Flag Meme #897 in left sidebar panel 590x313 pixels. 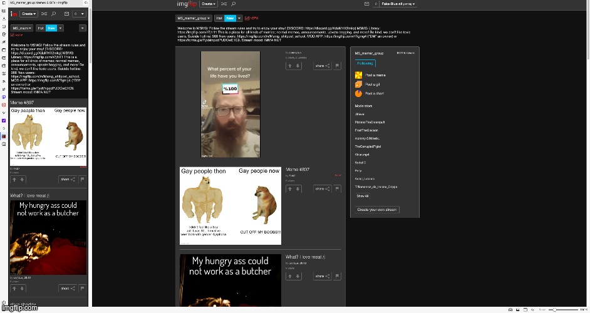(83, 180)
